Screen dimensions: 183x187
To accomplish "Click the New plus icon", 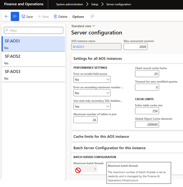I will pos(40,17).
